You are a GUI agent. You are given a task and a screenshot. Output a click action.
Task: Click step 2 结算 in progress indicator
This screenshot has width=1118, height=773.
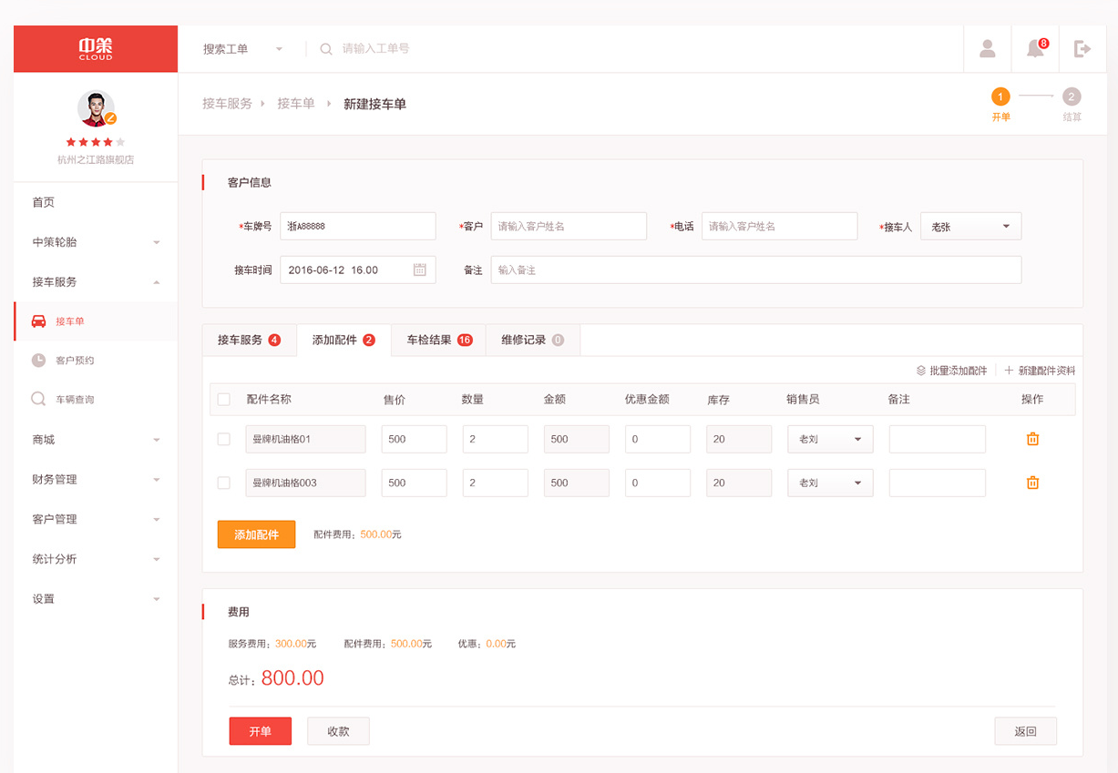(1072, 97)
